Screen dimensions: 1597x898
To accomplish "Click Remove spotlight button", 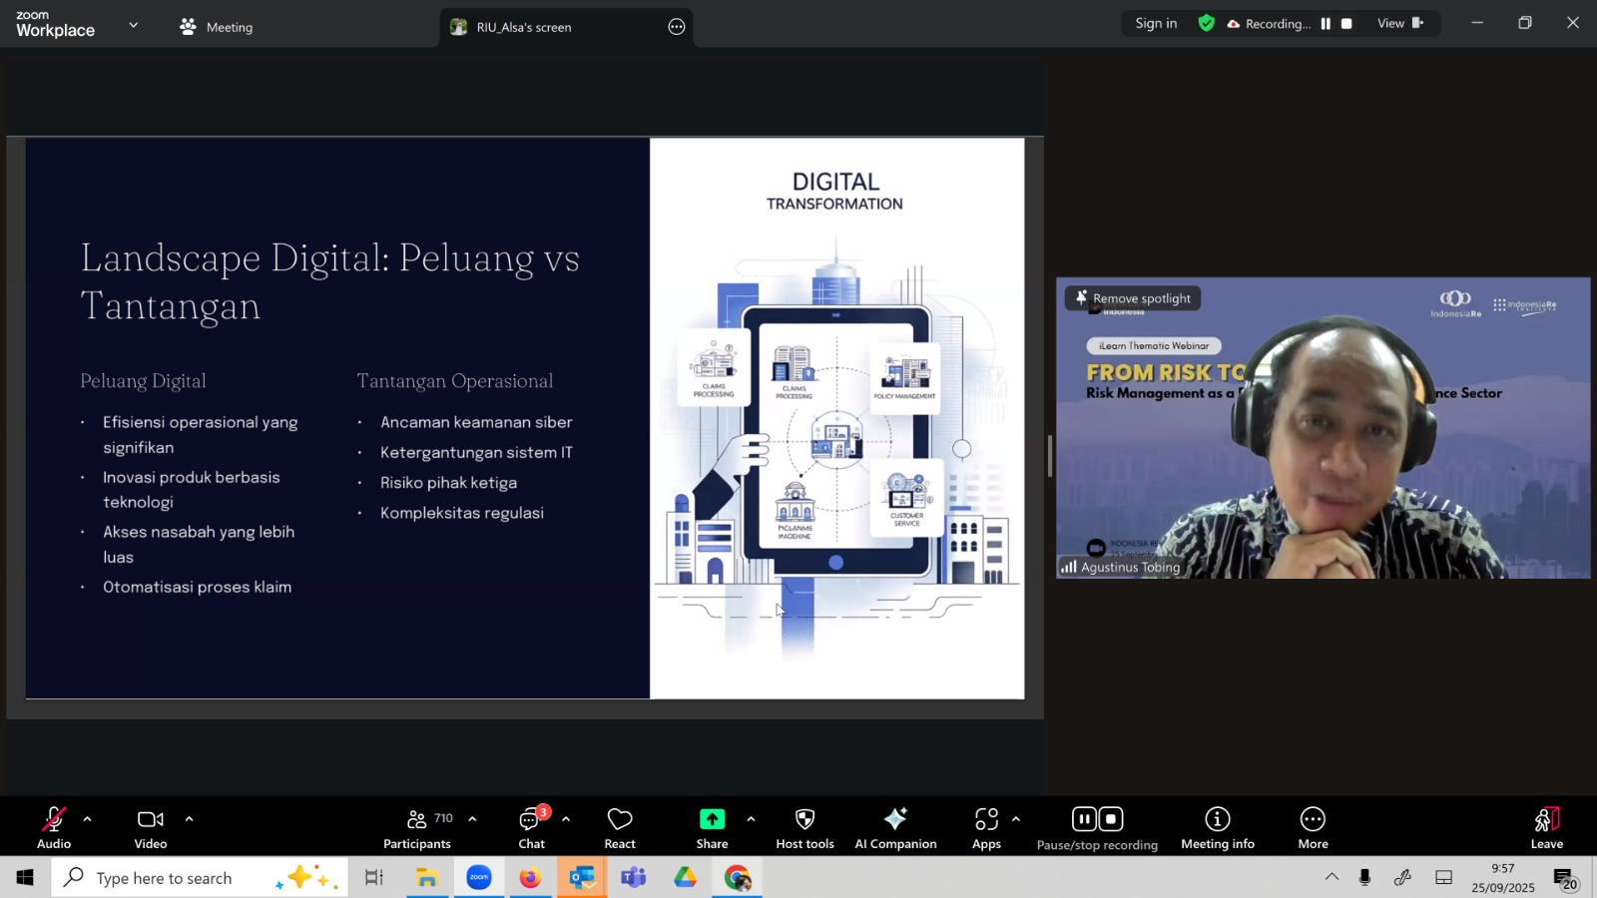I will click(1133, 298).
